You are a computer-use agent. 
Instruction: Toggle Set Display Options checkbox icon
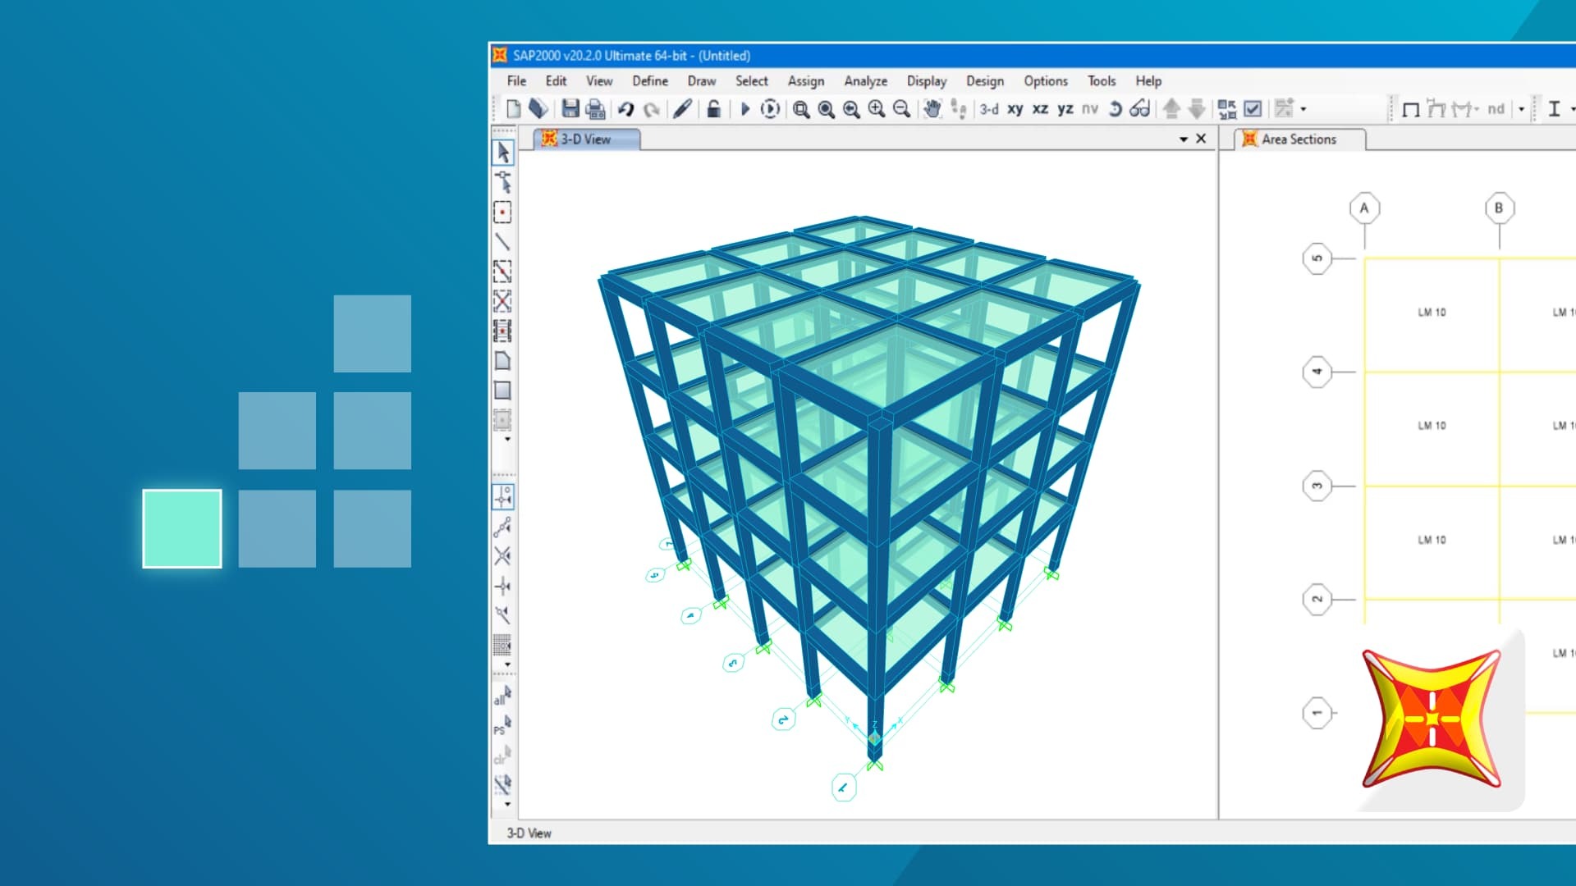coord(1253,109)
